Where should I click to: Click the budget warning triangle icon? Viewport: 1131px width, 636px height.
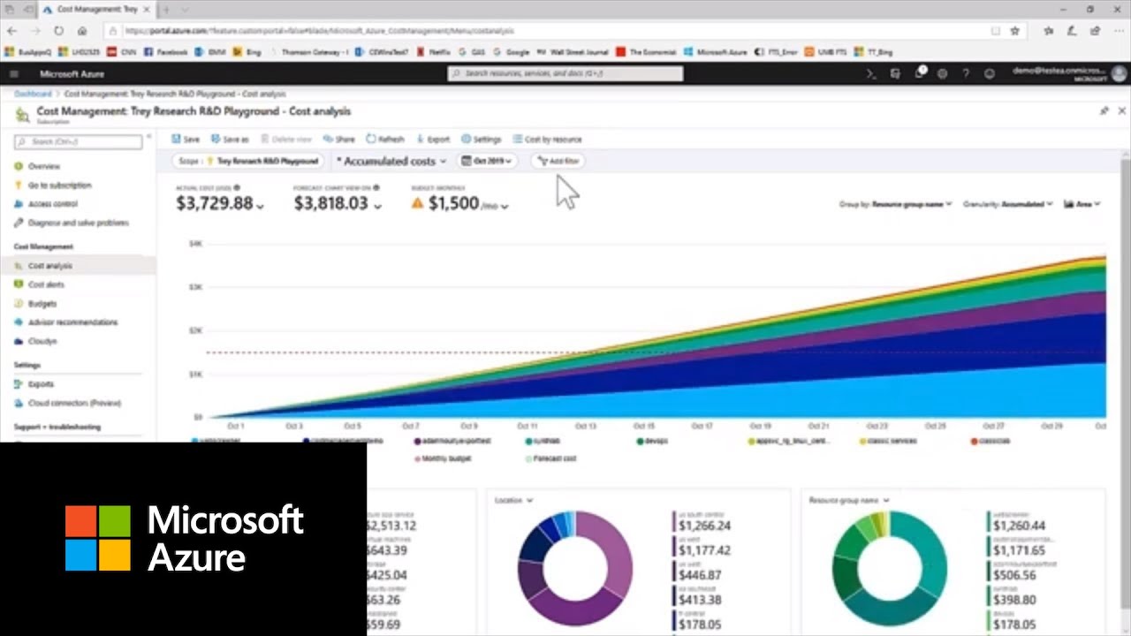tap(418, 203)
